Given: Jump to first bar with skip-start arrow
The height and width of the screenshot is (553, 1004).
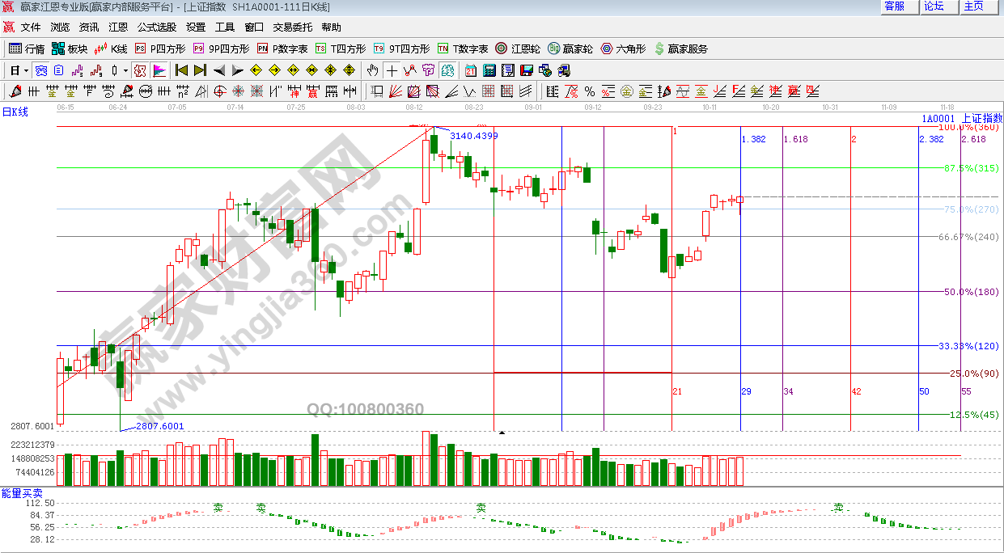Looking at the screenshot, I should click(x=181, y=70).
